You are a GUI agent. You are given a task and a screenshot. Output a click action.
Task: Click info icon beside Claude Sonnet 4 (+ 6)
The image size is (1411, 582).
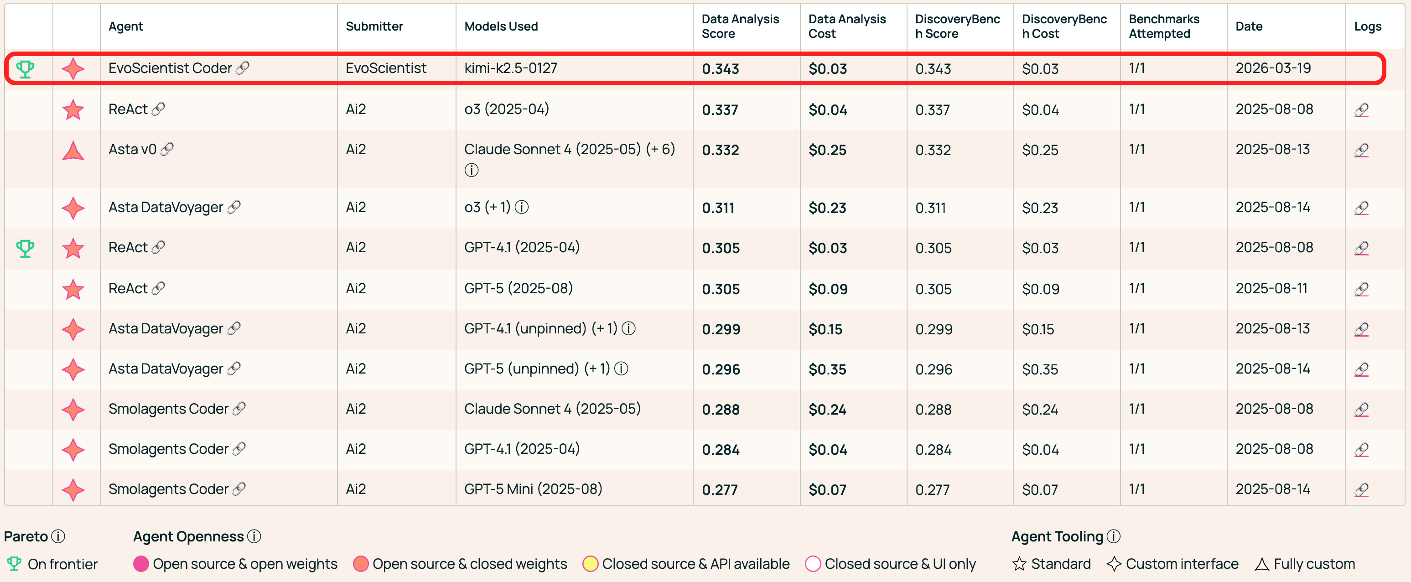tap(471, 170)
